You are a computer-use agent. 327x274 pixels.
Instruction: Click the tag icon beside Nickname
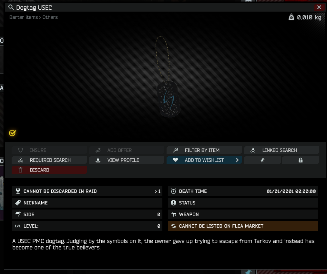pyautogui.click(x=18, y=203)
